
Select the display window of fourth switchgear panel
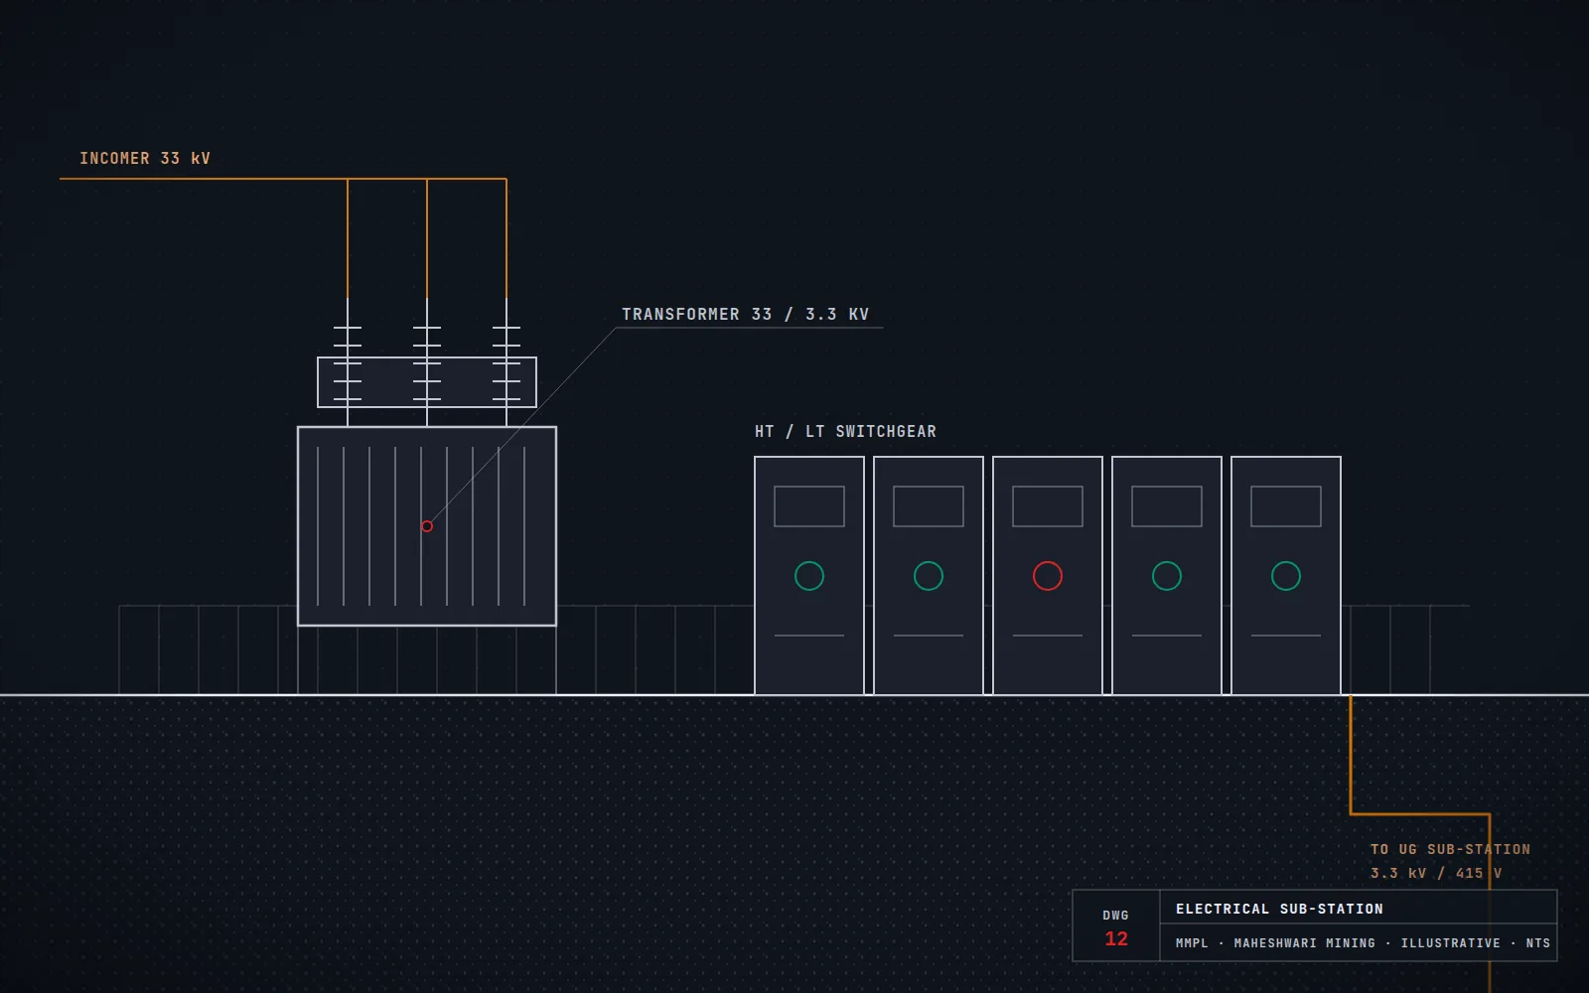pyautogui.click(x=1167, y=506)
